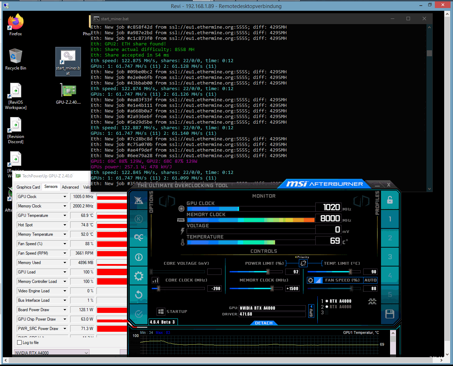Toggle user-defined fan curve triangle icon
The image size is (453, 366).
(x=318, y=280)
